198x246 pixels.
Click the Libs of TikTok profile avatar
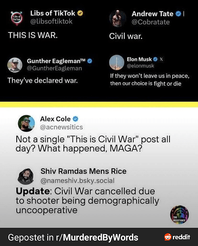tap(17, 18)
